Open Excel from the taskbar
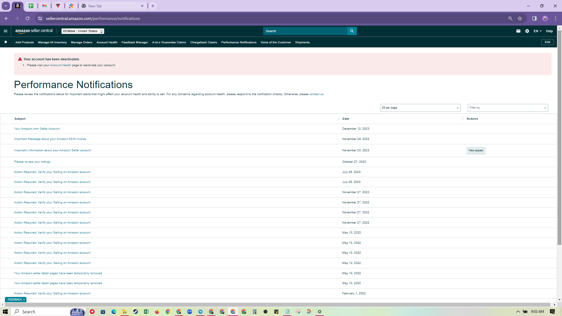 click(x=146, y=312)
